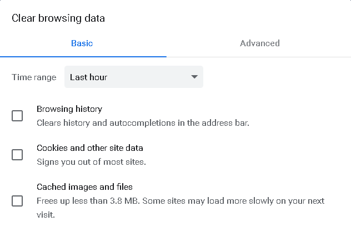Open the Advanced tab
351x226 pixels.
259,43
